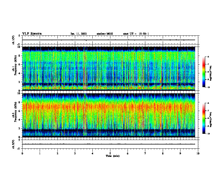Click time-axis tick label "5"

(110, 153)
